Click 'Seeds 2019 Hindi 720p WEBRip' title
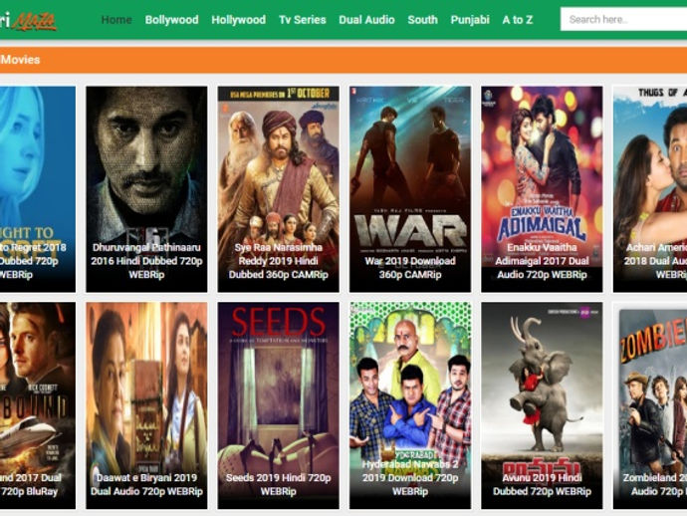 (x=278, y=484)
